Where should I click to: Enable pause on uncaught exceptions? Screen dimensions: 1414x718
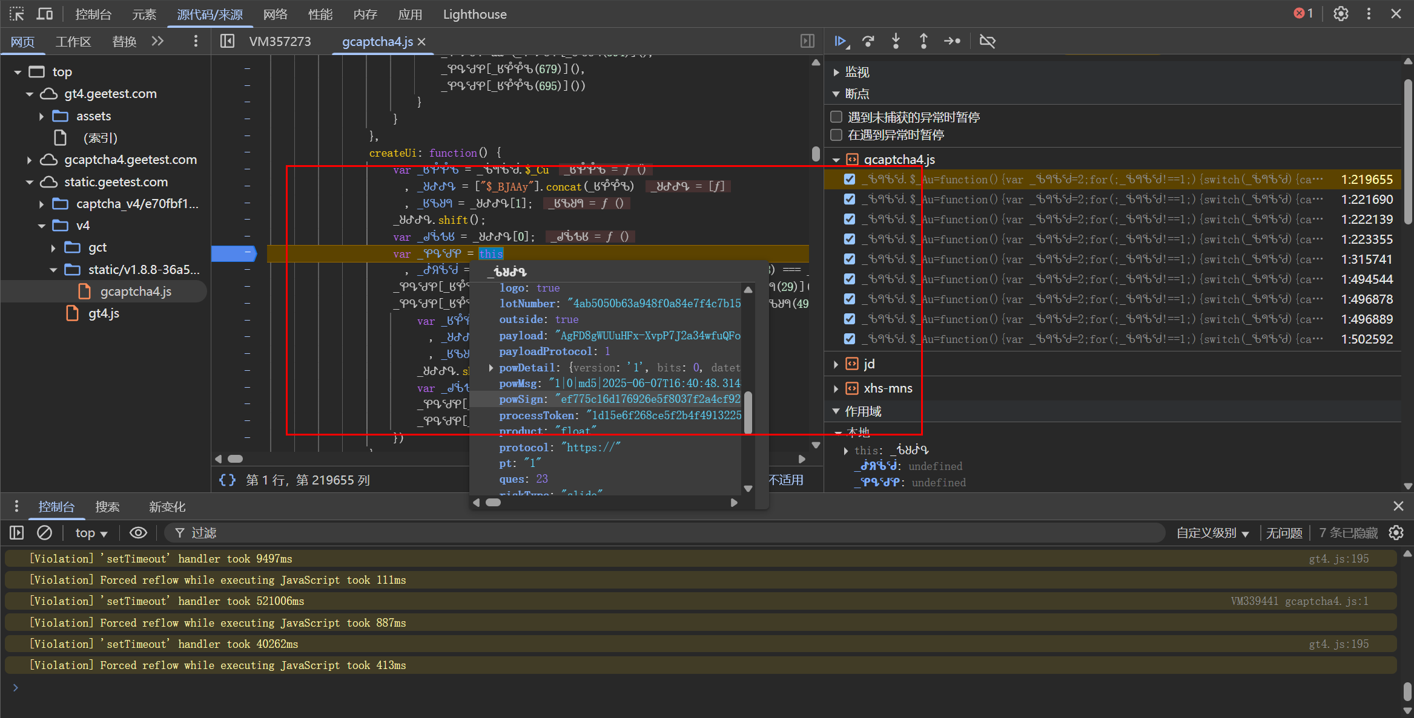836,117
